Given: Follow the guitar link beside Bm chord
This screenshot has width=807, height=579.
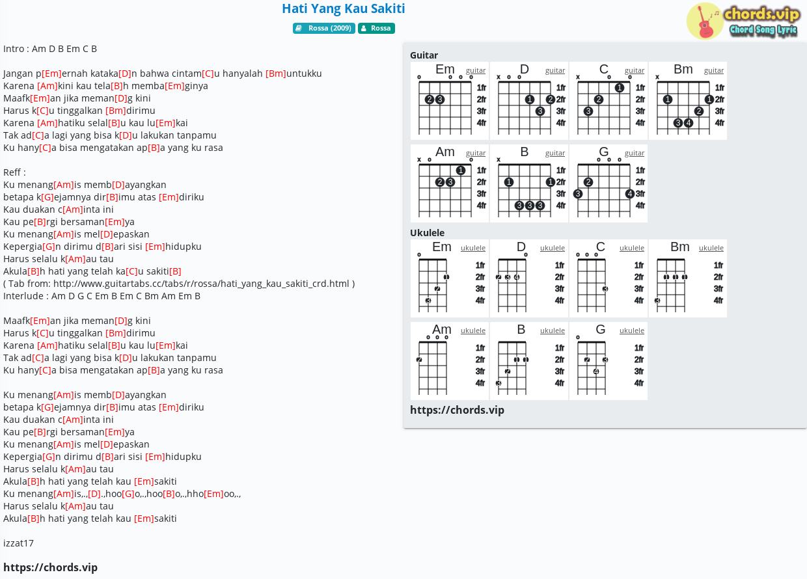Looking at the screenshot, I should pos(714,70).
